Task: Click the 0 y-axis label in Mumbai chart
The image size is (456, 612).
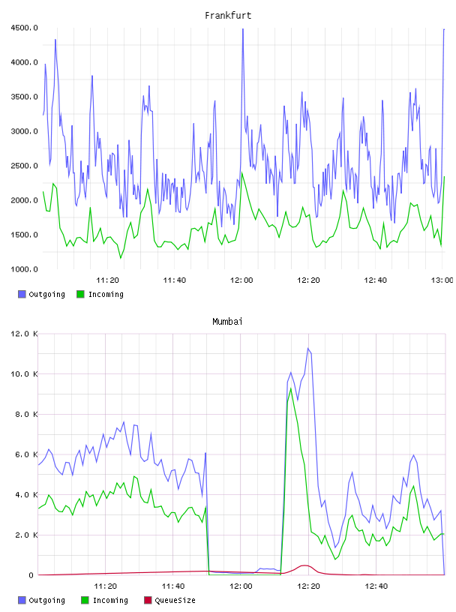Action: point(31,575)
